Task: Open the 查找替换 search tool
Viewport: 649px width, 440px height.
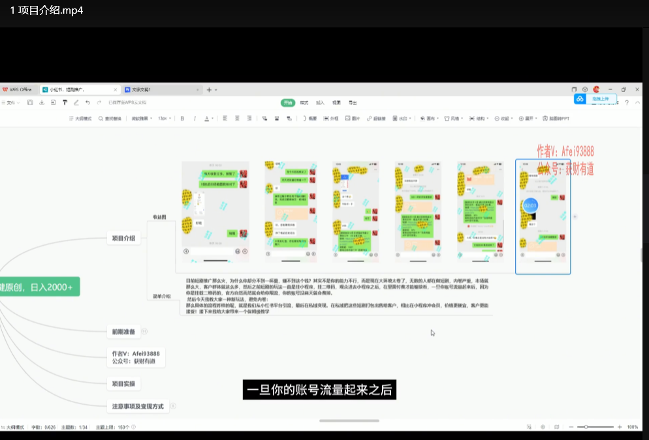Action: click(110, 119)
